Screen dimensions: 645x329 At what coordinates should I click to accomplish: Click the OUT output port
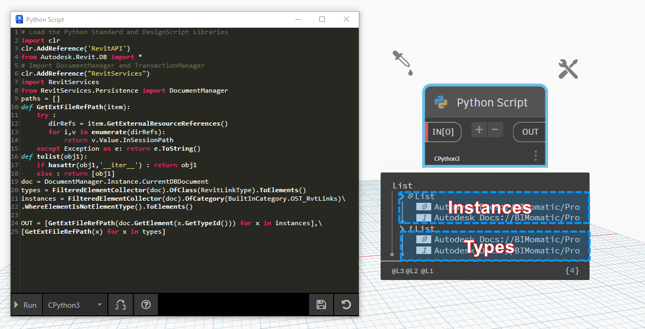coord(529,131)
